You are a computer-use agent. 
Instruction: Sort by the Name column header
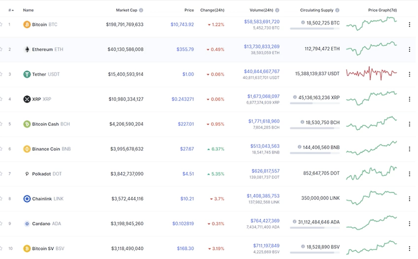[x=28, y=10]
